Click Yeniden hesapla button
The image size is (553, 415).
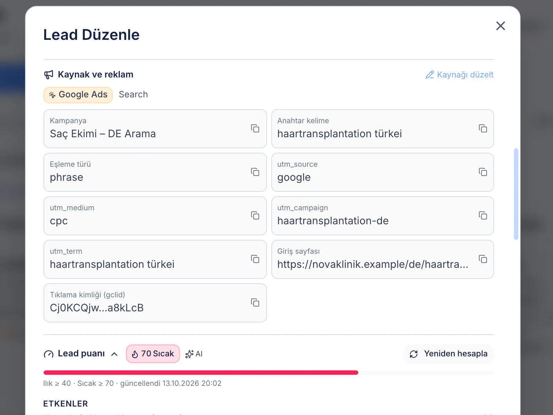449,354
